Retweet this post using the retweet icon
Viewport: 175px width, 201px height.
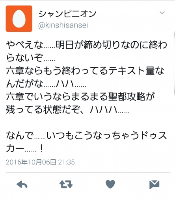[66, 184]
